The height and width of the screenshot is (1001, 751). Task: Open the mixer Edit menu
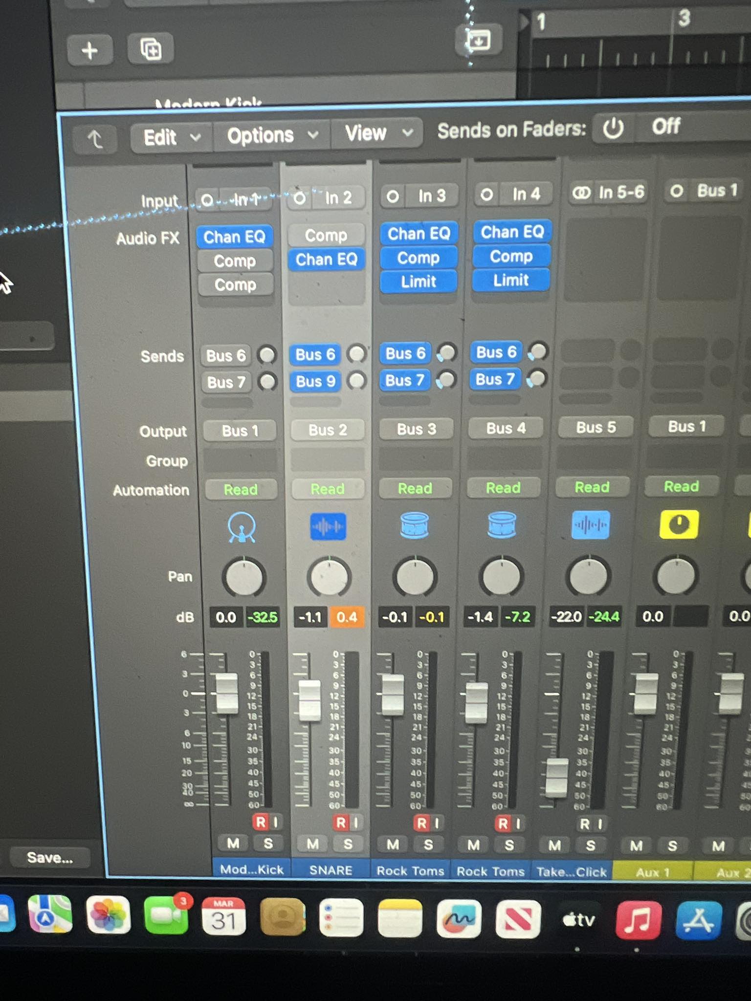coord(171,138)
